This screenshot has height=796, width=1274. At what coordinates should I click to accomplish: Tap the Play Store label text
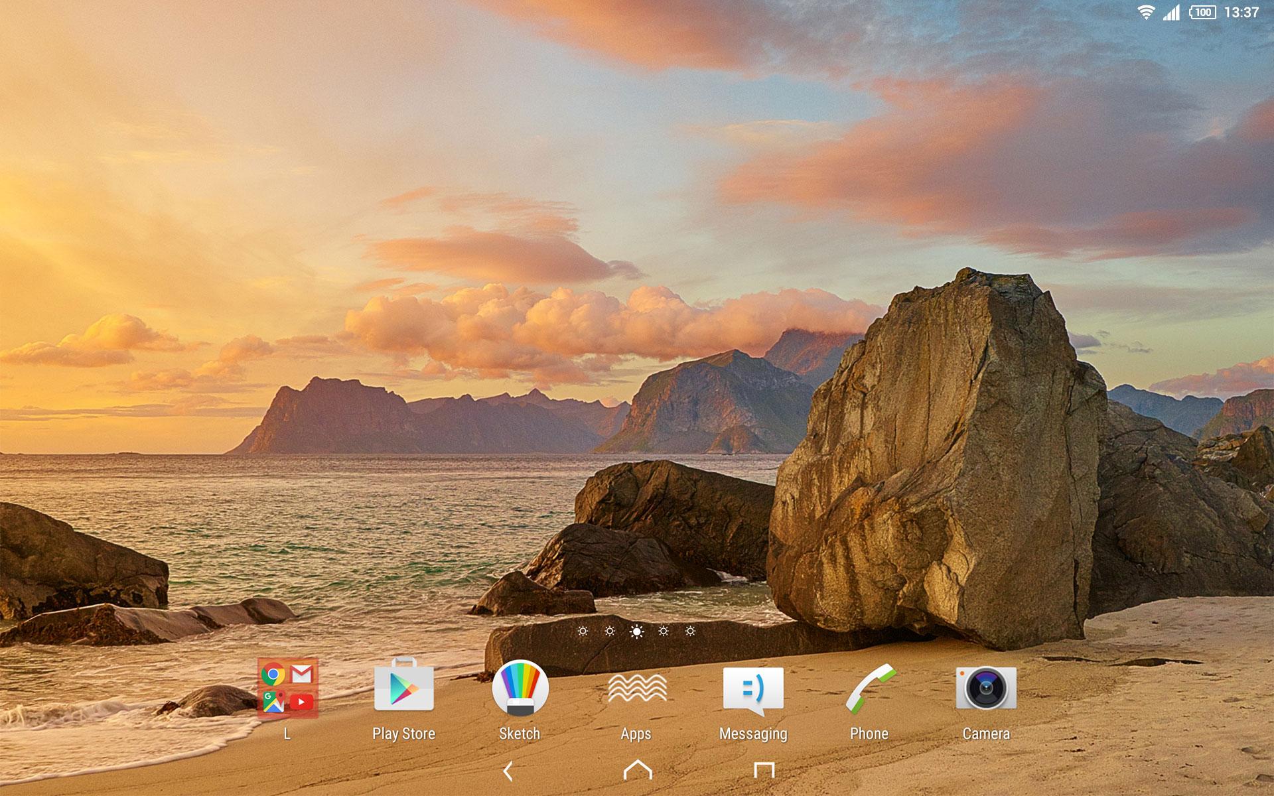click(x=403, y=734)
